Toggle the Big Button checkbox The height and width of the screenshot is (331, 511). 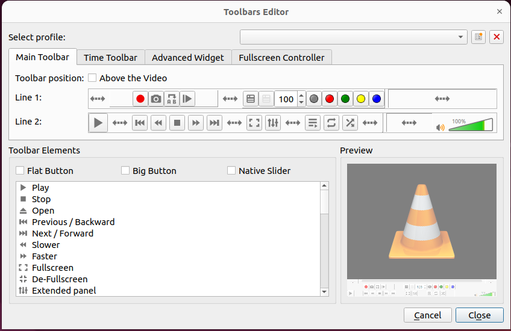pos(125,170)
